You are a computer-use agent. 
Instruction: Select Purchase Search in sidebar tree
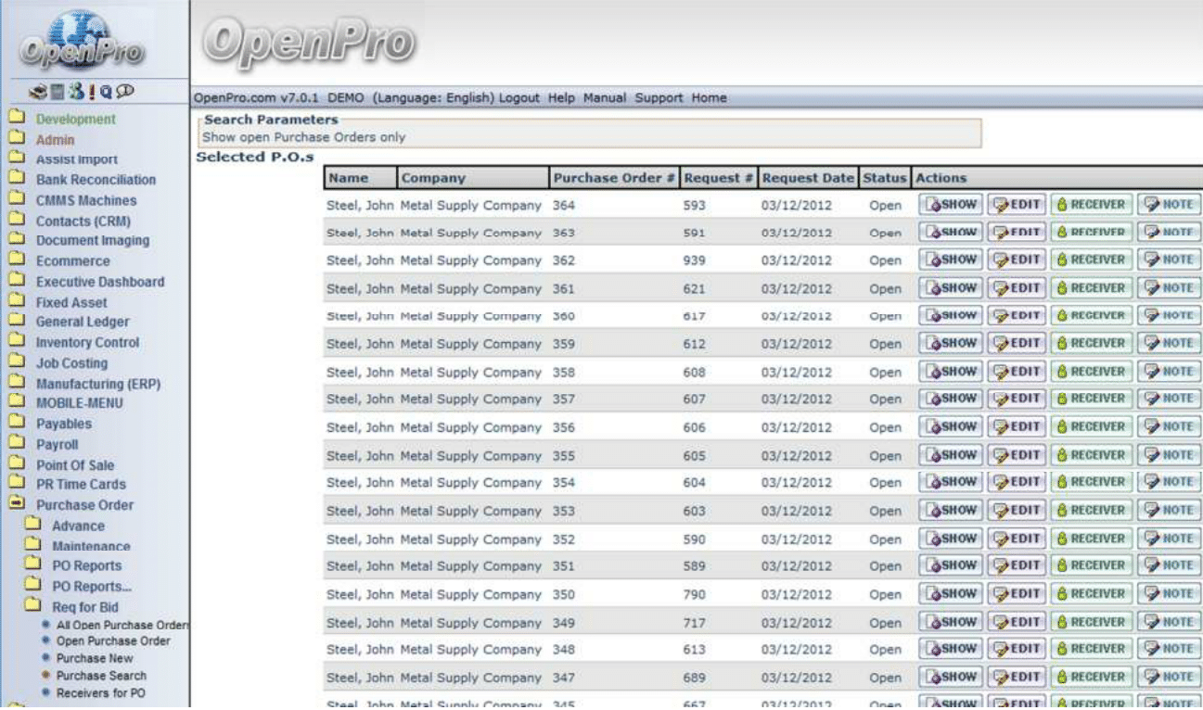pos(101,676)
